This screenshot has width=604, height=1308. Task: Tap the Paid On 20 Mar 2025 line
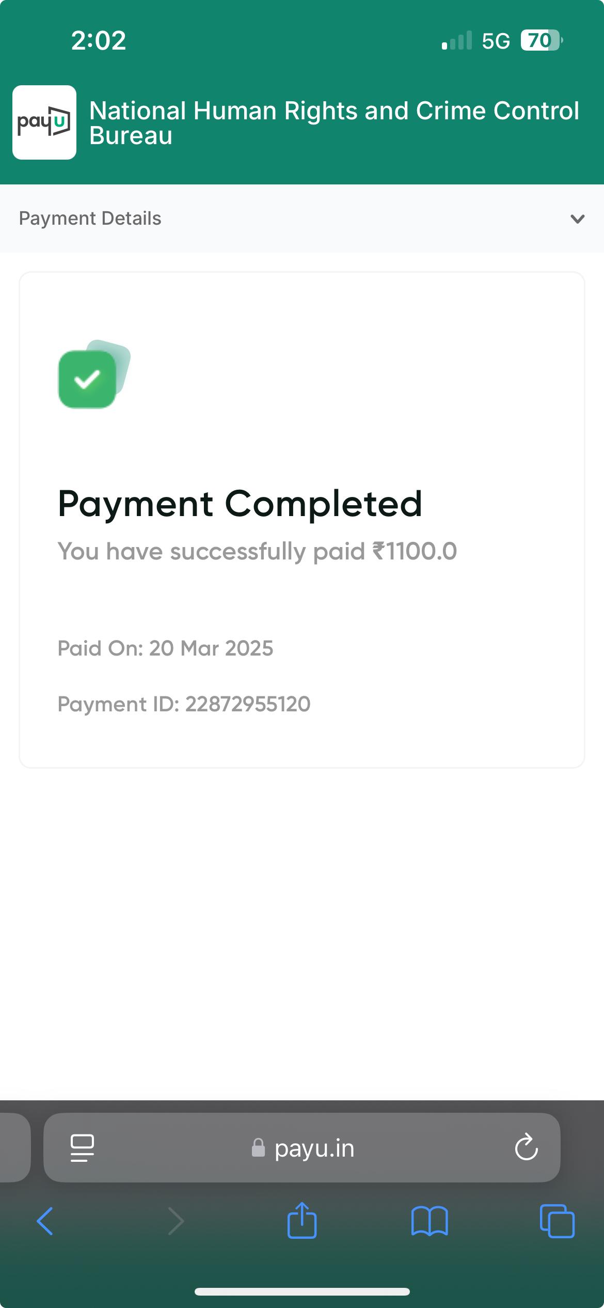pos(165,648)
